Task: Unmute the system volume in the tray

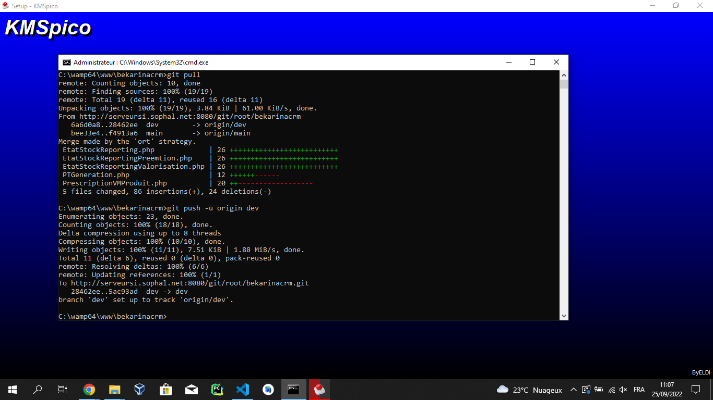Action: (x=623, y=390)
